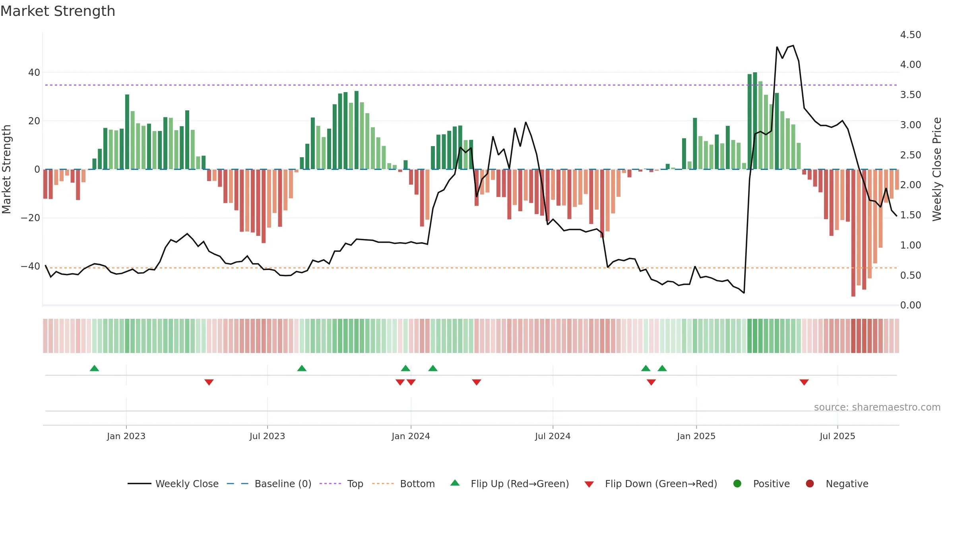Click the 2.50 price axis tick
This screenshot has height=536, width=954.
click(x=911, y=155)
